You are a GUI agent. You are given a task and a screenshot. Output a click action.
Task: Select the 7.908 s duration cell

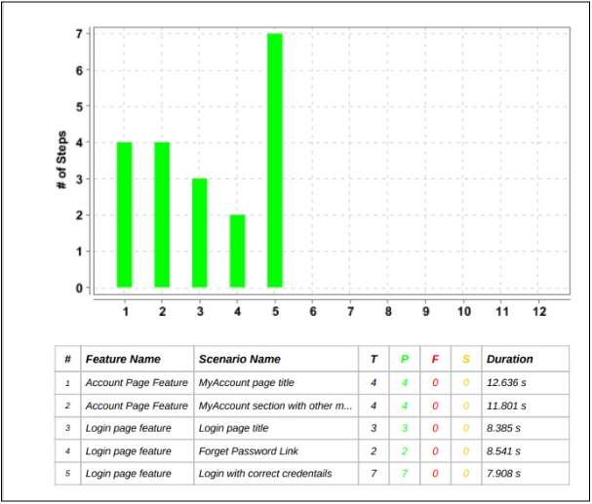[x=503, y=474]
